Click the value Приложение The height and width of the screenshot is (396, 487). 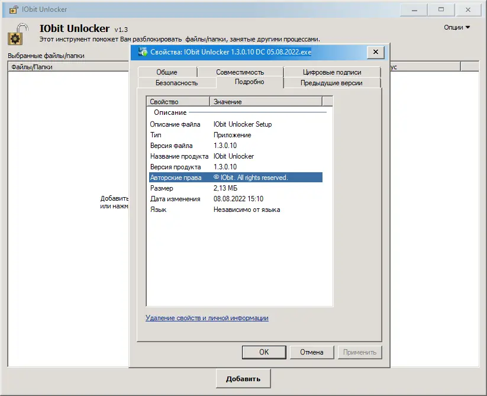[233, 135]
